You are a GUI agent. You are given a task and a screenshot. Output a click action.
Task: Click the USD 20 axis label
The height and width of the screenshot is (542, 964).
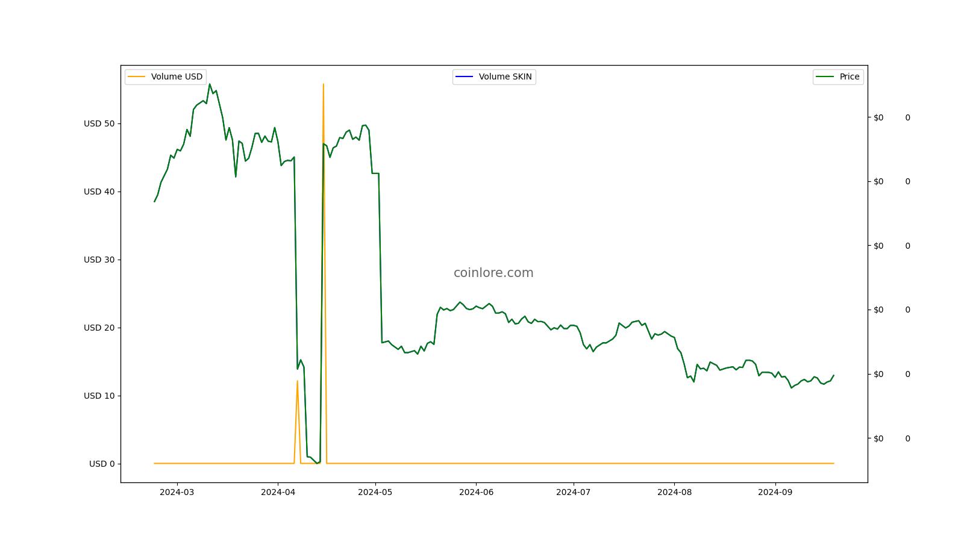tap(99, 328)
